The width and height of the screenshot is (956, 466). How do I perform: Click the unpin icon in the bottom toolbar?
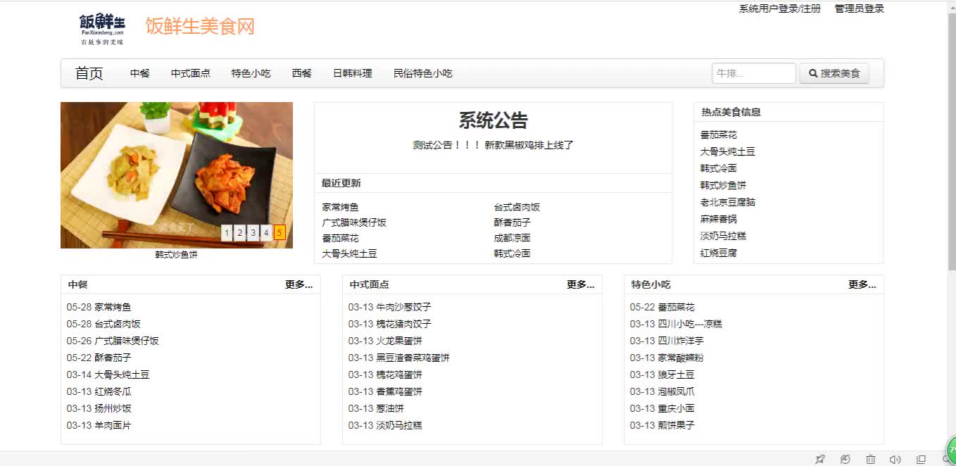click(820, 458)
